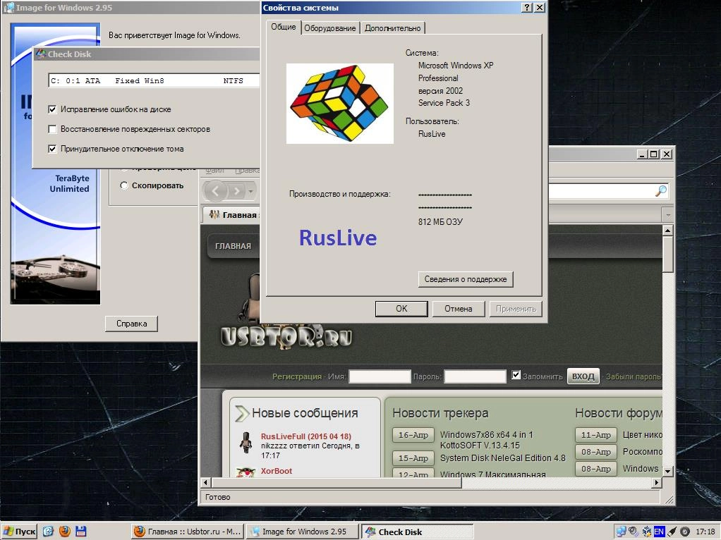Click the avatar next to RusLiveFull post
Screen dimensions: 721x540
[x=246, y=442]
